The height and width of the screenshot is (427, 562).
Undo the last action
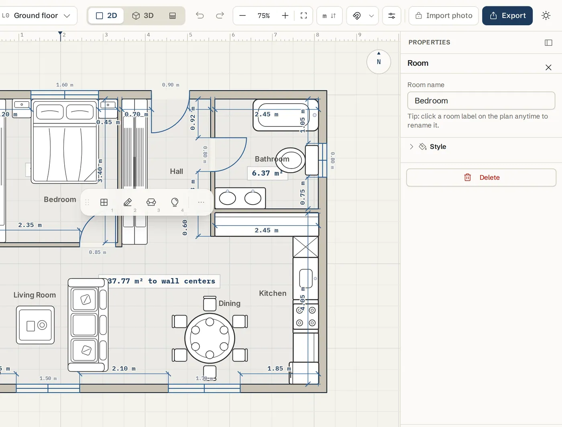200,16
